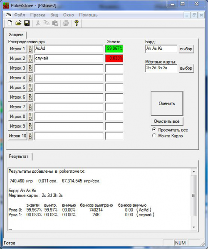The image size is (208, 249).
Task: Click the empty Игрок 3 hand field
Action: (69, 68)
